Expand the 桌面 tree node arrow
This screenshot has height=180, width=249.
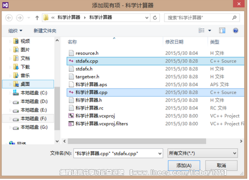click(x=10, y=84)
